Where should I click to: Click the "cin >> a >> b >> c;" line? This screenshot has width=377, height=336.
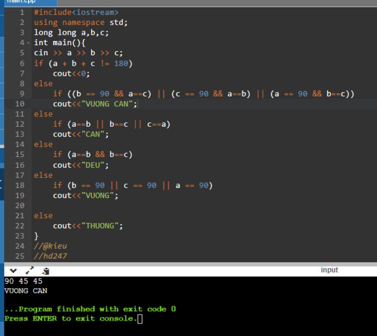coord(78,53)
